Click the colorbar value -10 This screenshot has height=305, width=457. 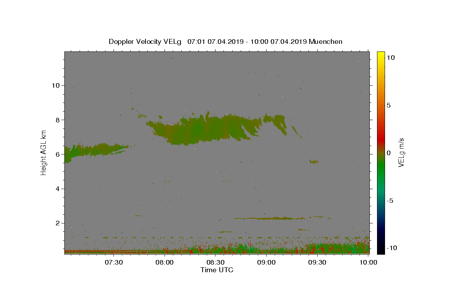(x=391, y=248)
